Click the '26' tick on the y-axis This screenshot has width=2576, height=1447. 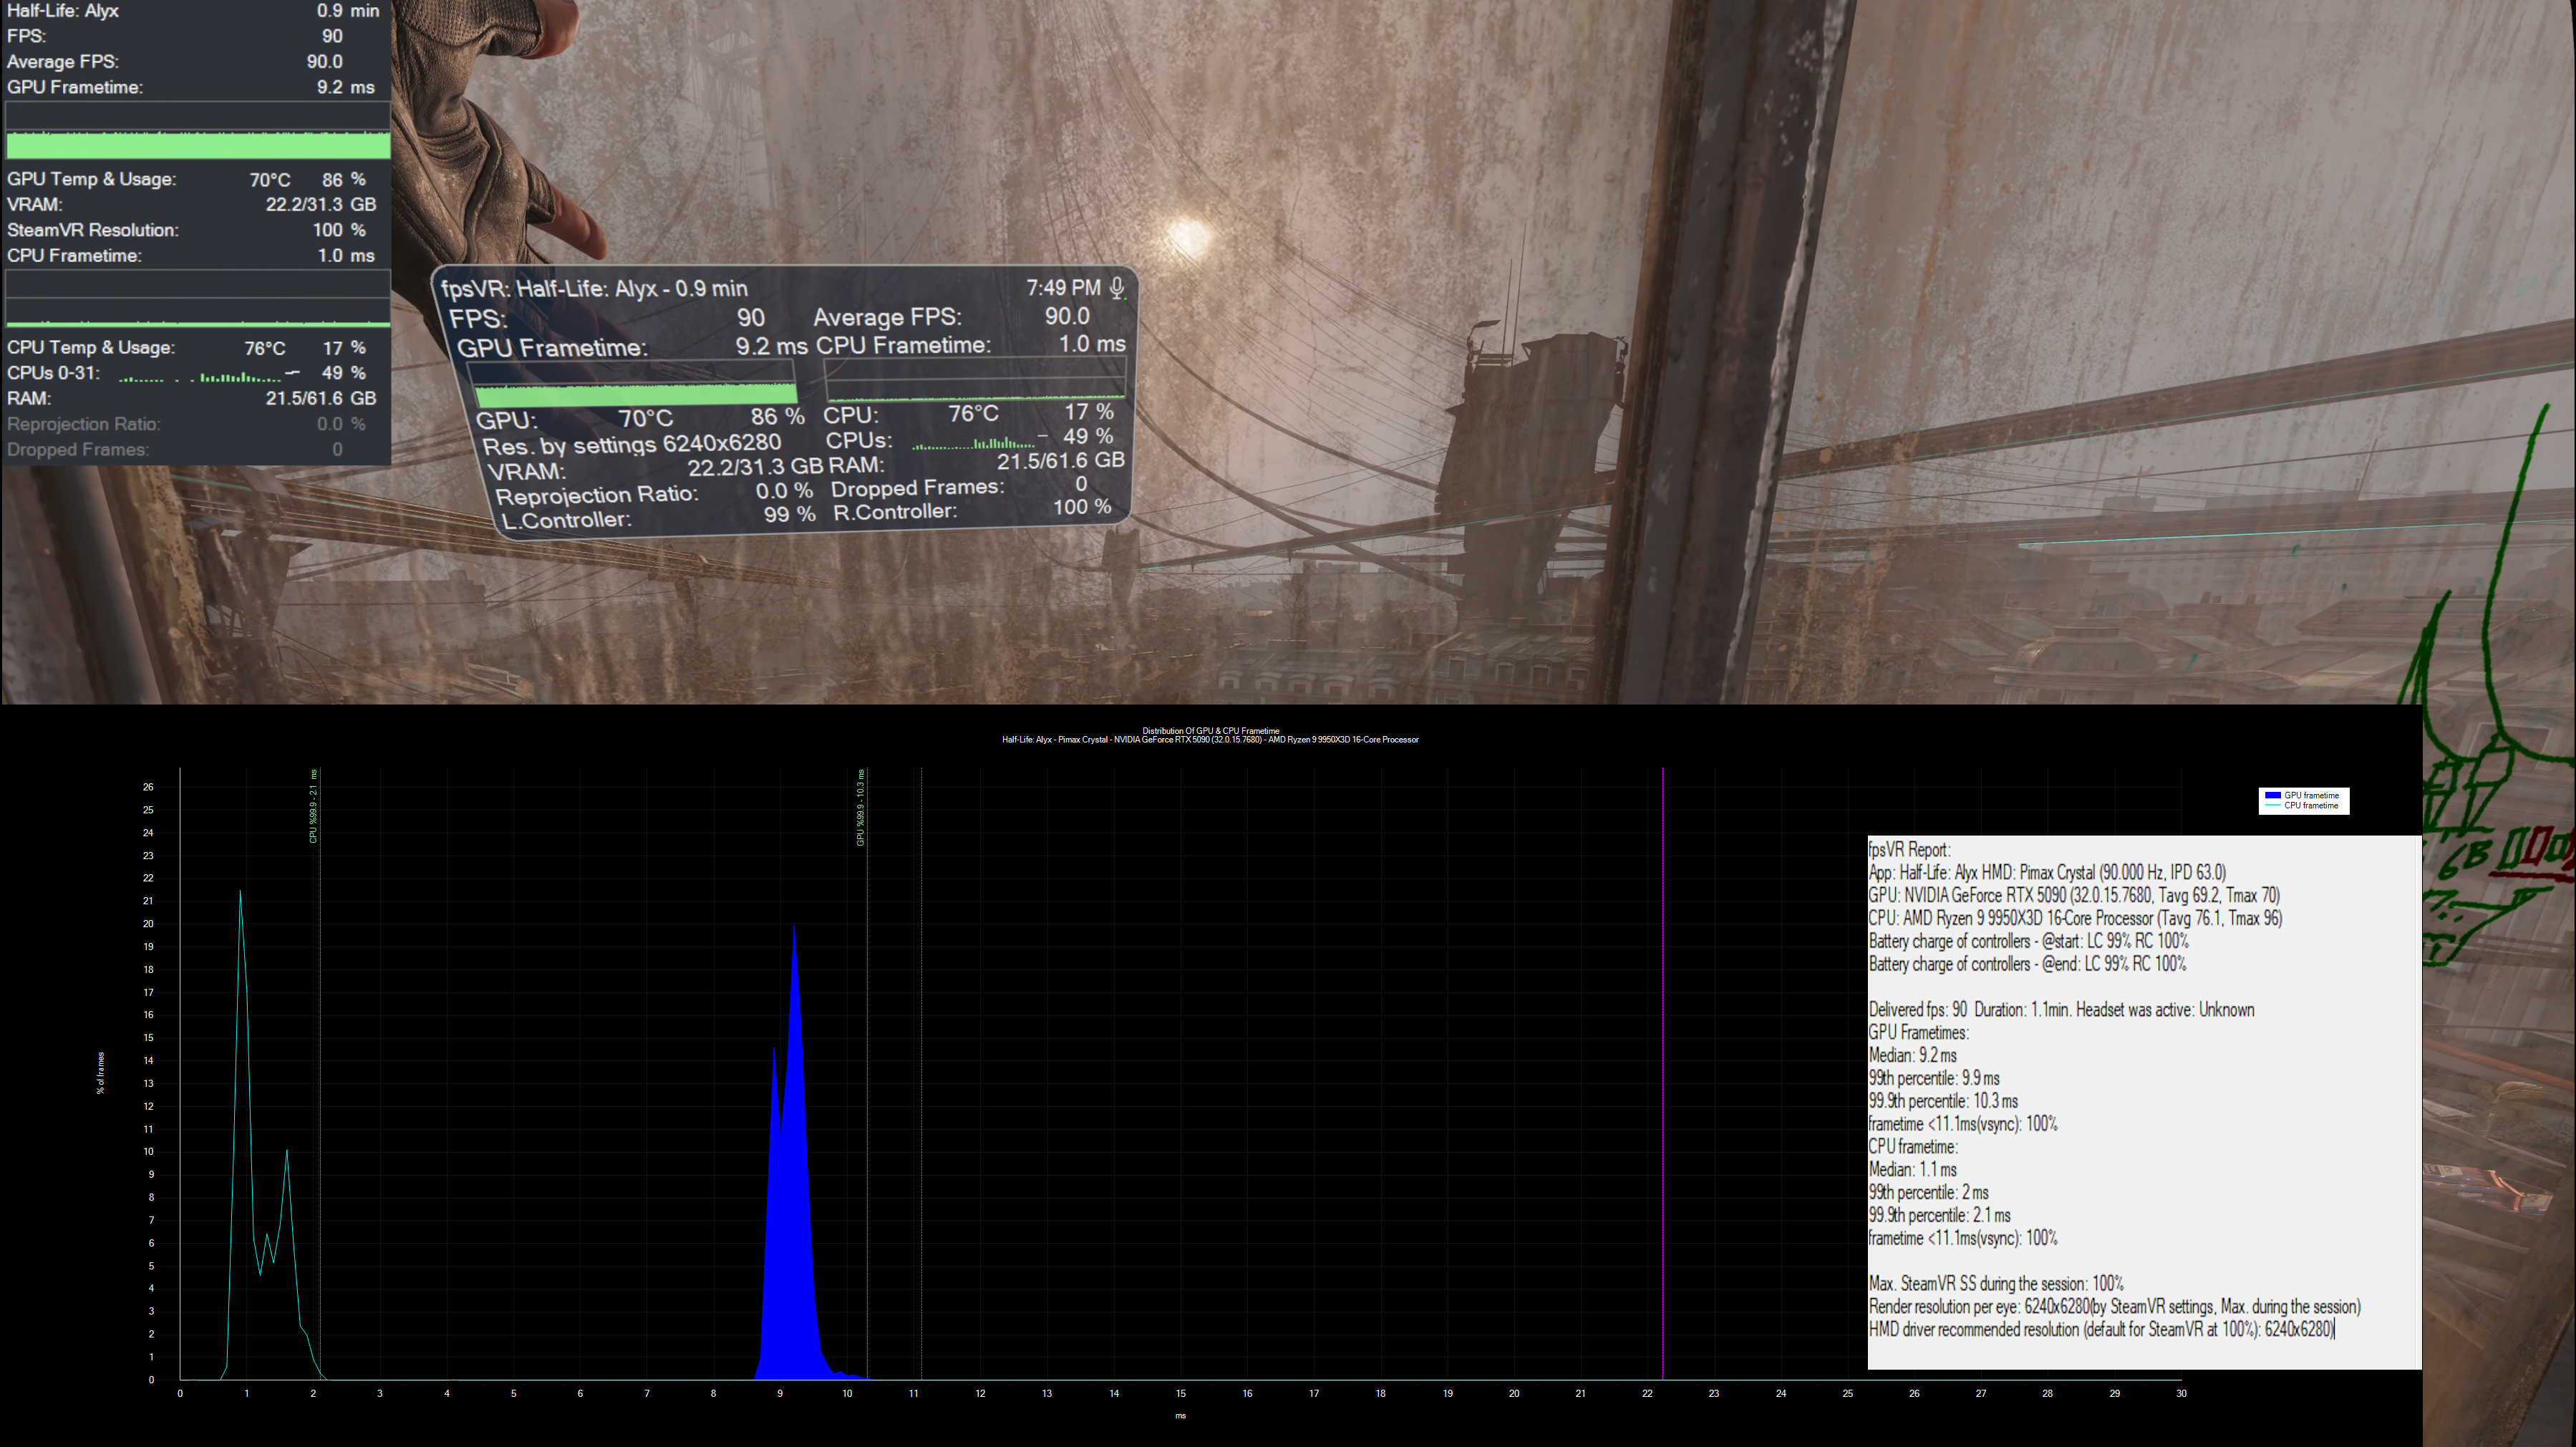point(148,787)
